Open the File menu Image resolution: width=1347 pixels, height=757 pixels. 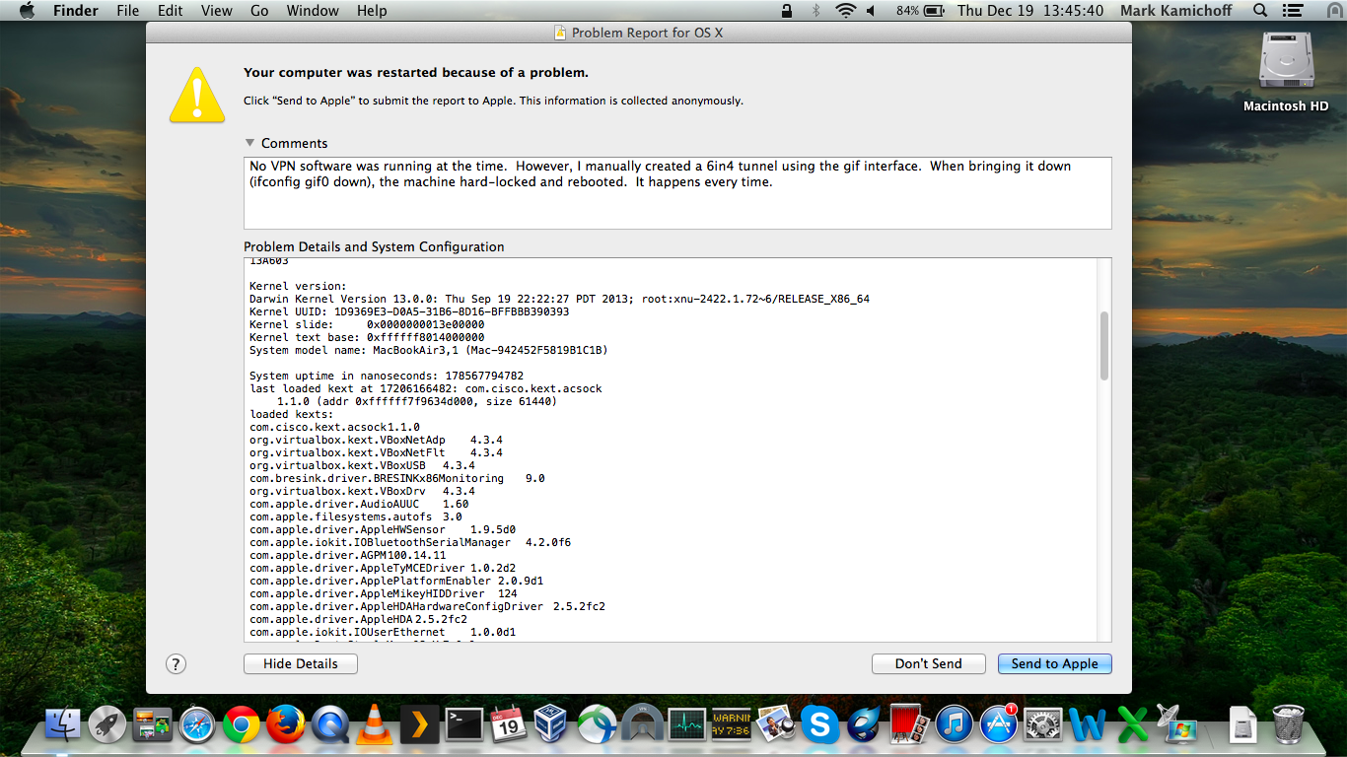(127, 11)
